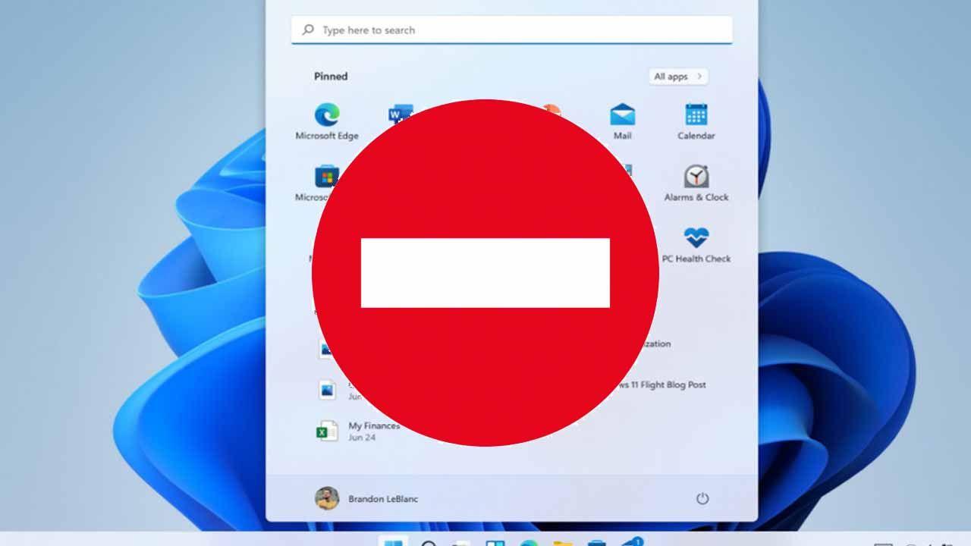Open Brandon LeBlanc's profile picture

[328, 499]
